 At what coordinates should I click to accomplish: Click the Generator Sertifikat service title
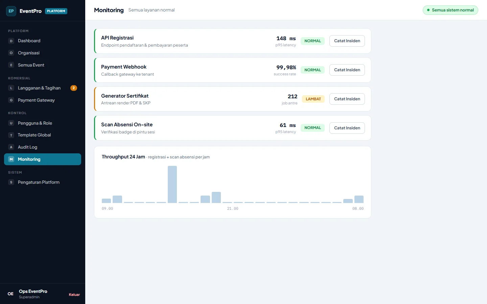tap(125, 96)
